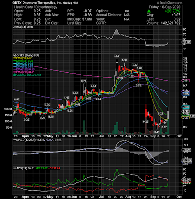Click the Oct label under the price panel
Image resolution: width=195 pixels, height=199 pixels.
(179, 136)
